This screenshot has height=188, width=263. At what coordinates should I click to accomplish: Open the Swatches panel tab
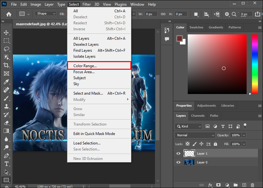pyautogui.click(x=196, y=27)
